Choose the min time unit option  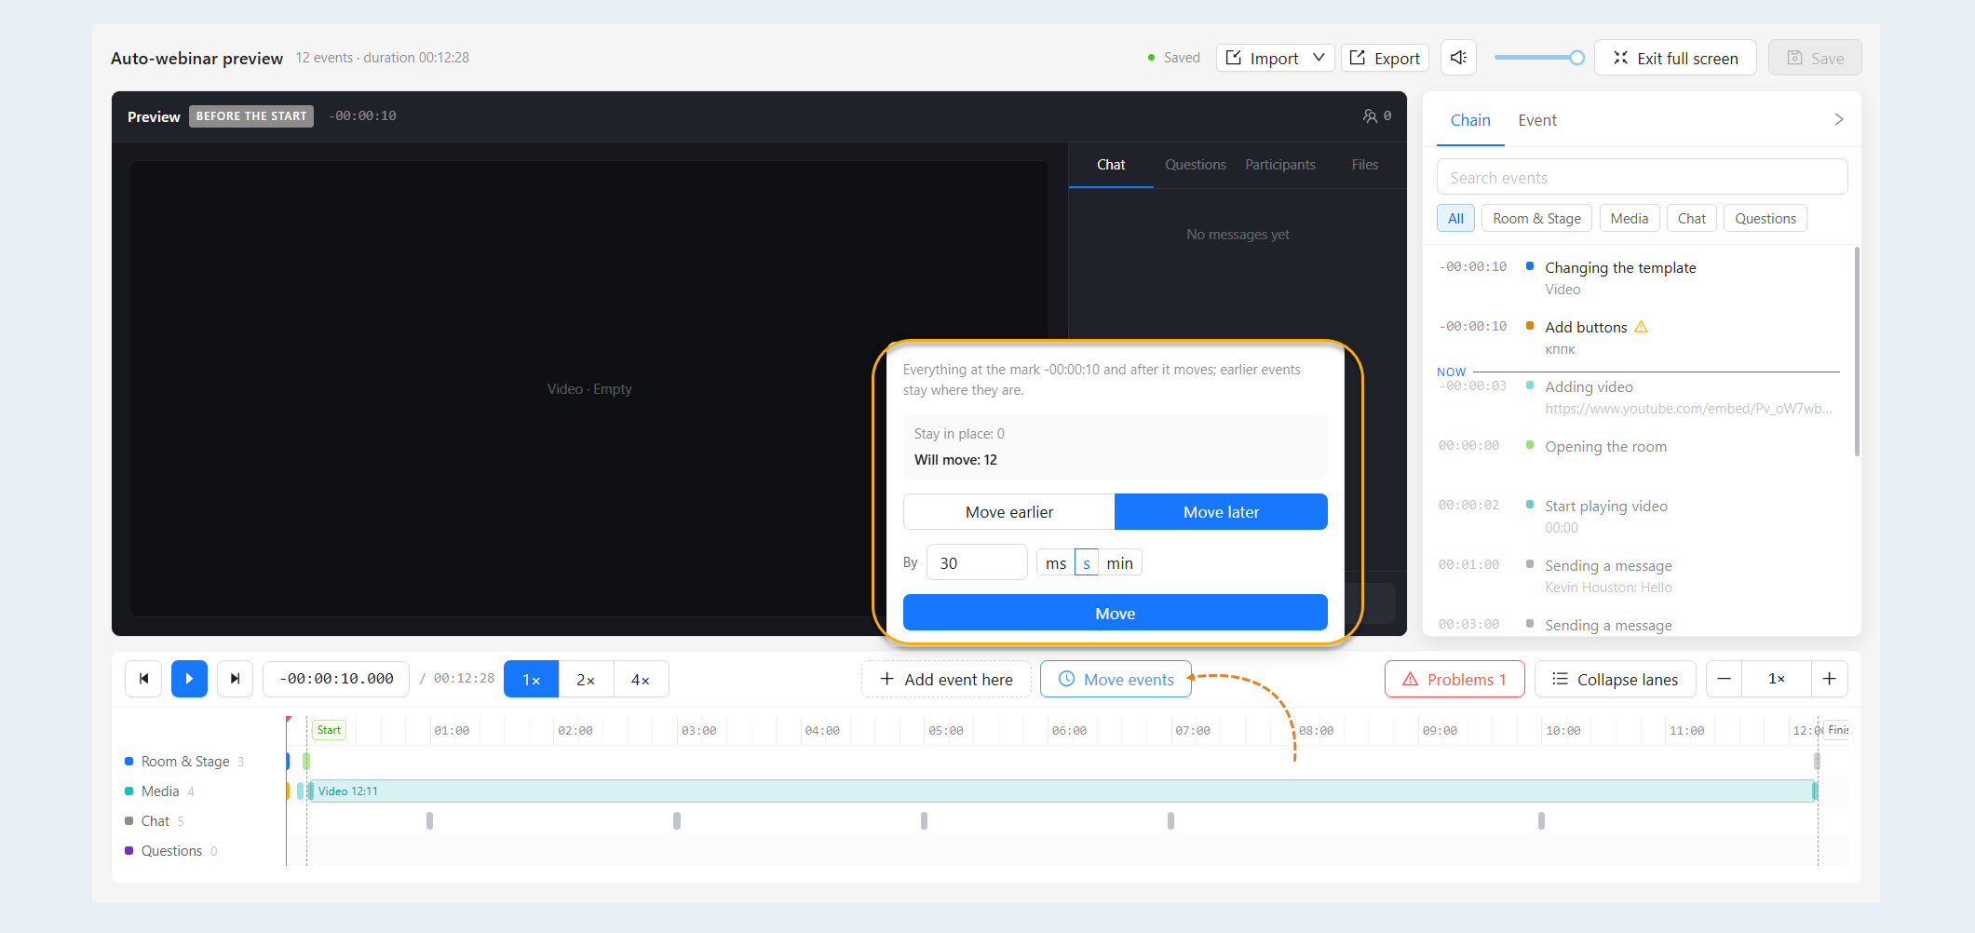pos(1120,563)
